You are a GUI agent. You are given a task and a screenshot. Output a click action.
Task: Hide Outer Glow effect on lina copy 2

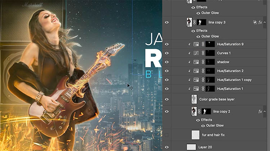tap(199, 125)
